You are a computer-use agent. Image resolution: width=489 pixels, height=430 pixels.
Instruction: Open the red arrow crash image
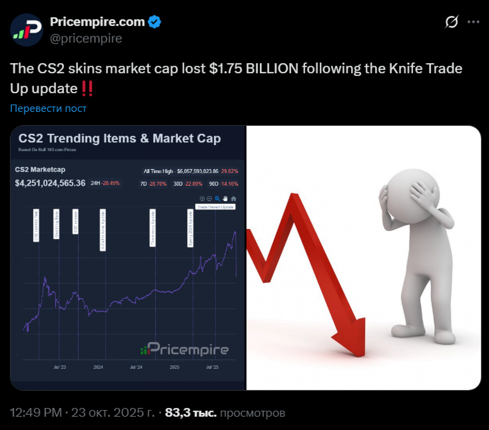point(363,258)
